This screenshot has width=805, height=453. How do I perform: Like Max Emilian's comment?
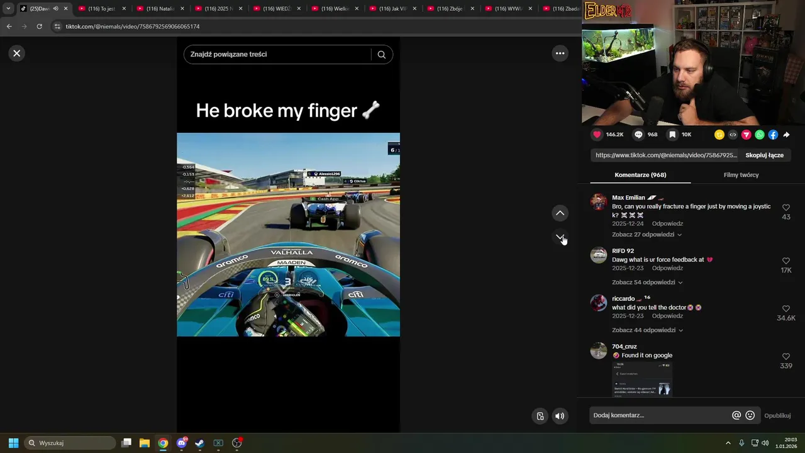pyautogui.click(x=786, y=208)
